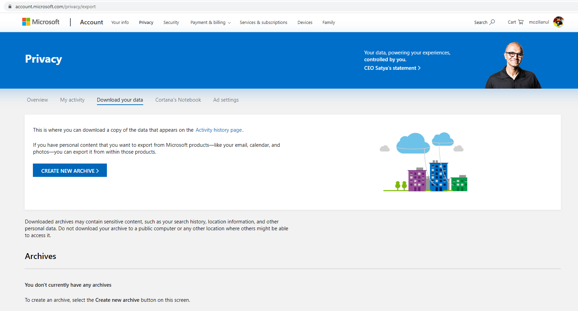Select the Security menu item
Image resolution: width=578 pixels, height=311 pixels.
point(171,22)
